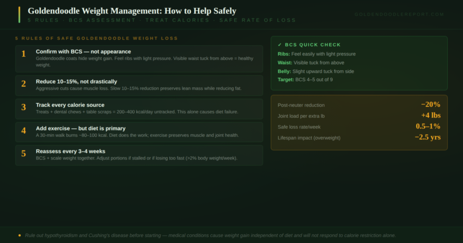This screenshot has height=243, width=463.
Task: Click the number 4 rule badge
Action: 23,130
